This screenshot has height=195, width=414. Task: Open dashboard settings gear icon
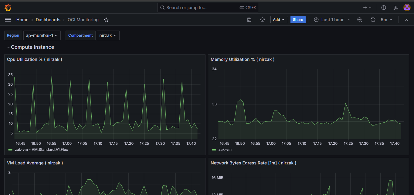(x=263, y=20)
